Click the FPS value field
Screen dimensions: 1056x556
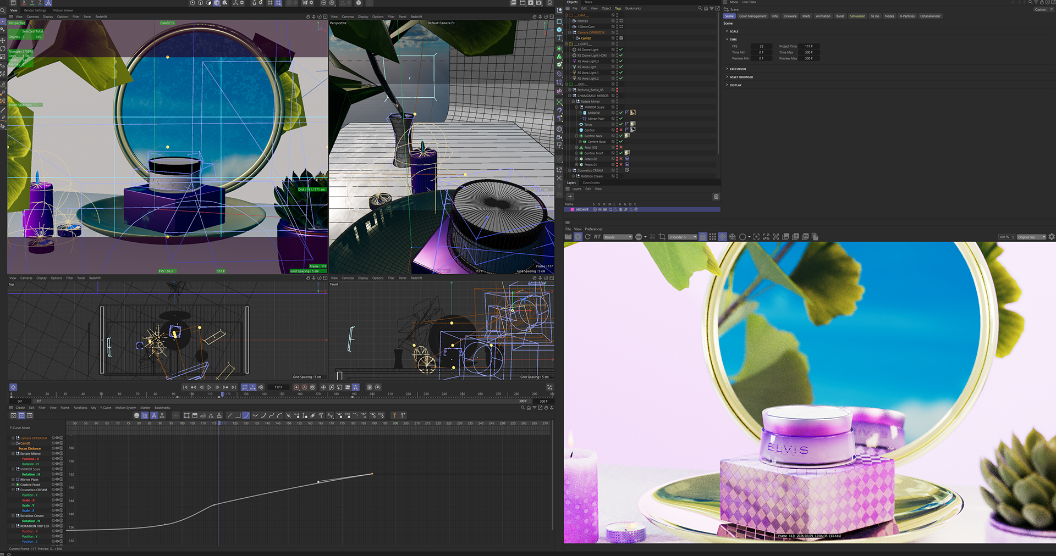coord(761,46)
